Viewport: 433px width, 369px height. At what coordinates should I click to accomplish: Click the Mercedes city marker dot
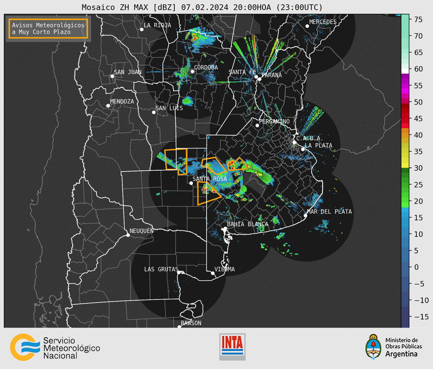click(307, 26)
